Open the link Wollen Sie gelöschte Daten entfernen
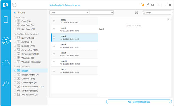The width and height of the screenshot is (174, 106). pos(65,5)
